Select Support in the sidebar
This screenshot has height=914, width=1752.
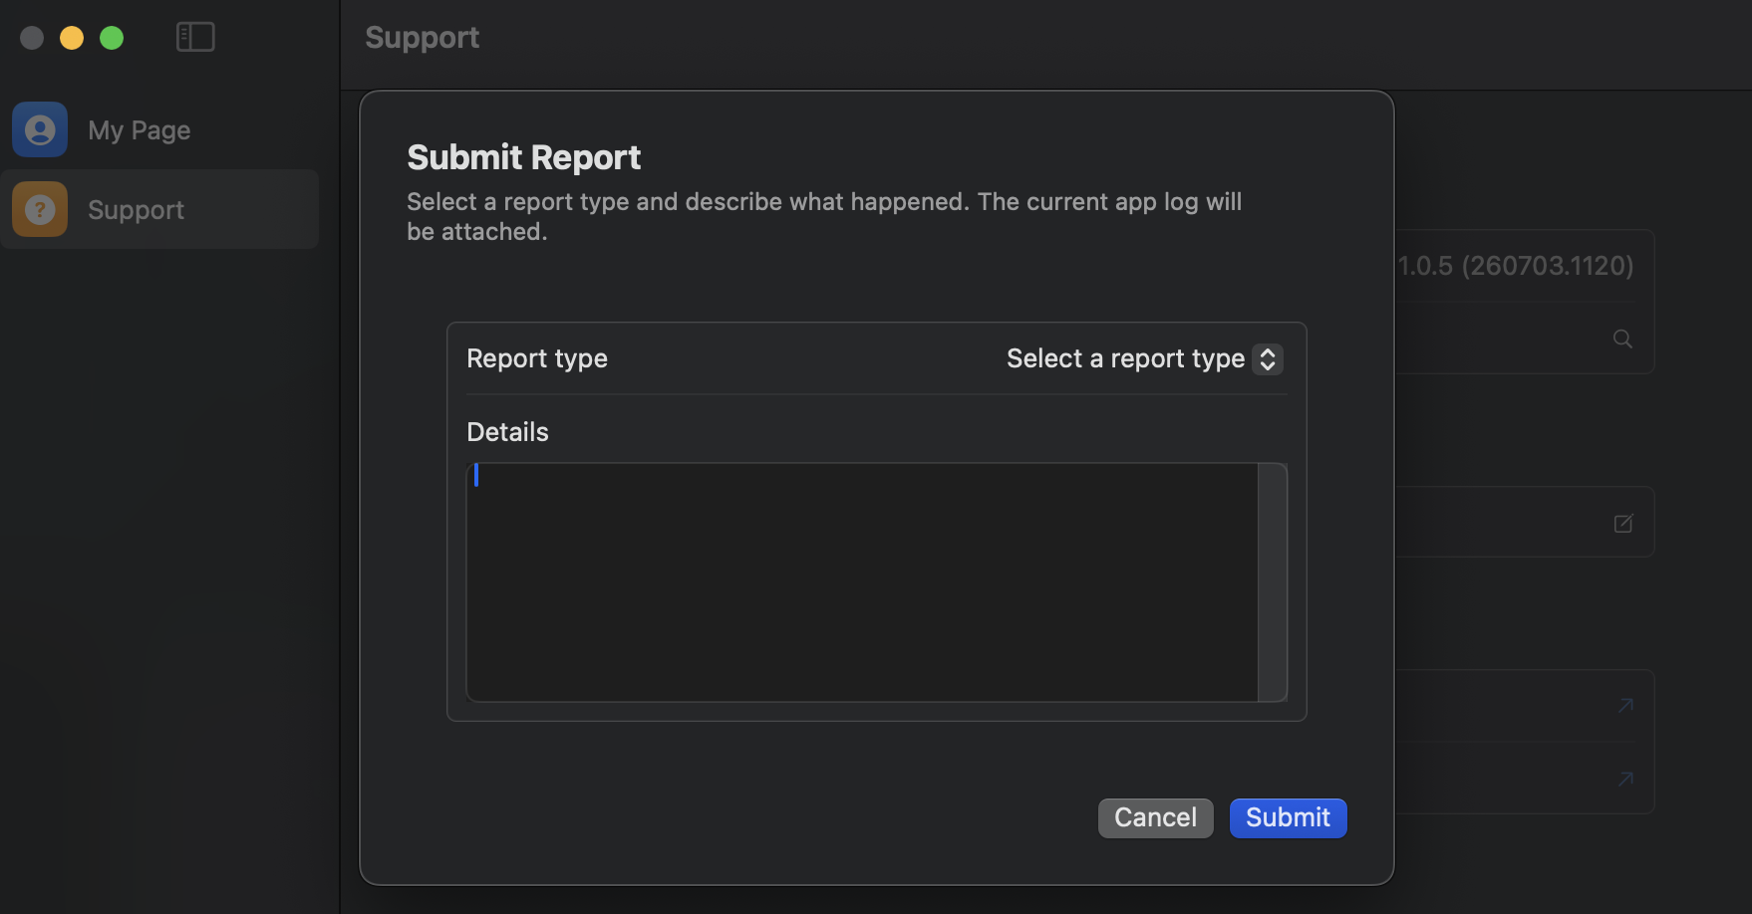(x=159, y=209)
